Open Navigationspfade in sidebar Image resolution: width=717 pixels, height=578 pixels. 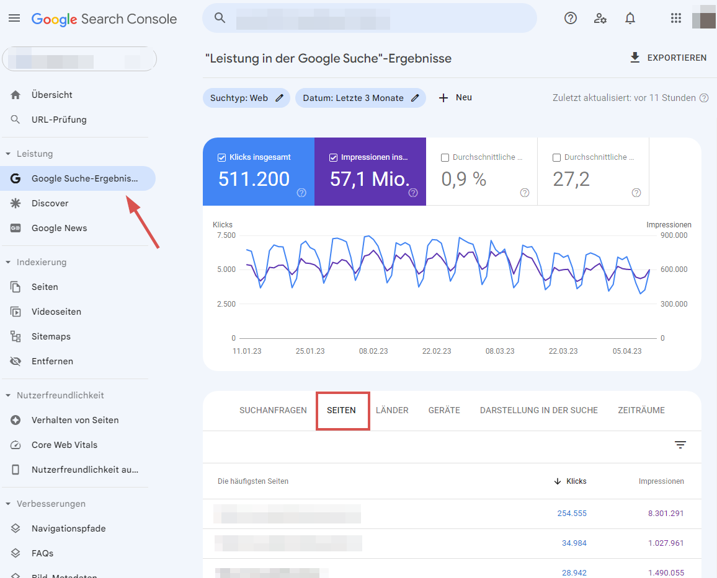[x=69, y=528]
